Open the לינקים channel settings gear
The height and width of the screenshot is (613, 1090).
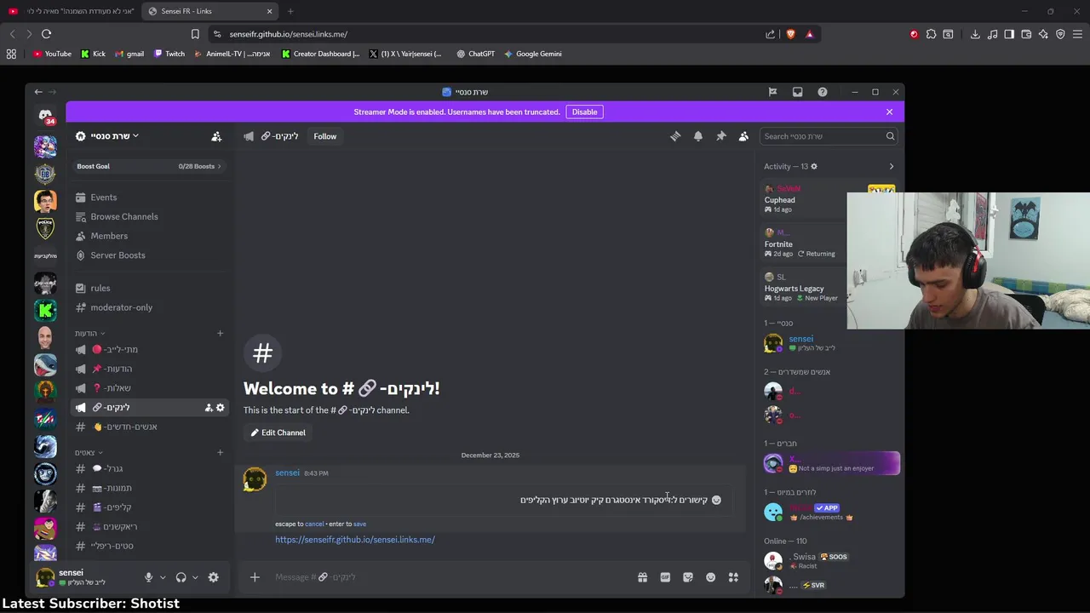[221, 408]
